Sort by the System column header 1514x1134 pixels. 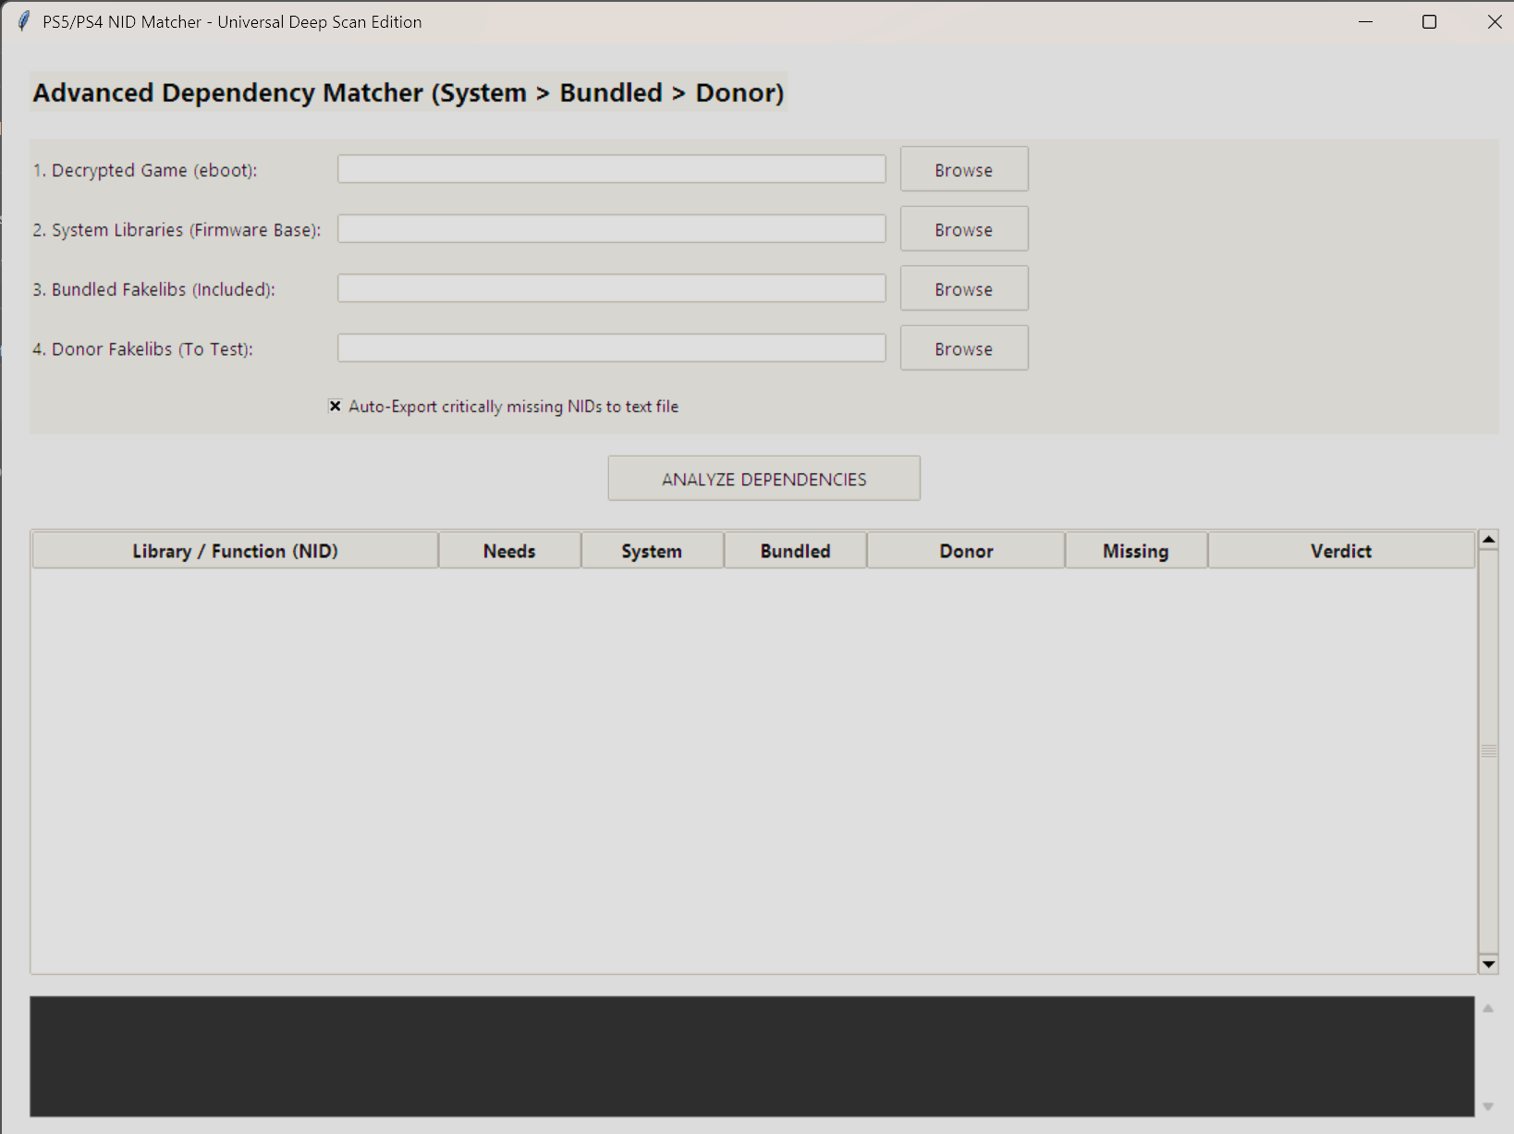[x=652, y=551]
